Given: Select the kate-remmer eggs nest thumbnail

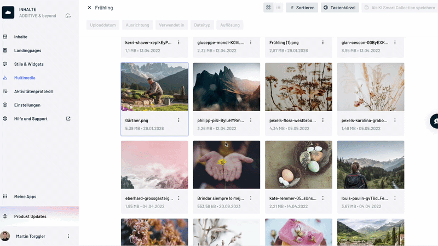Looking at the screenshot, I should (298, 165).
